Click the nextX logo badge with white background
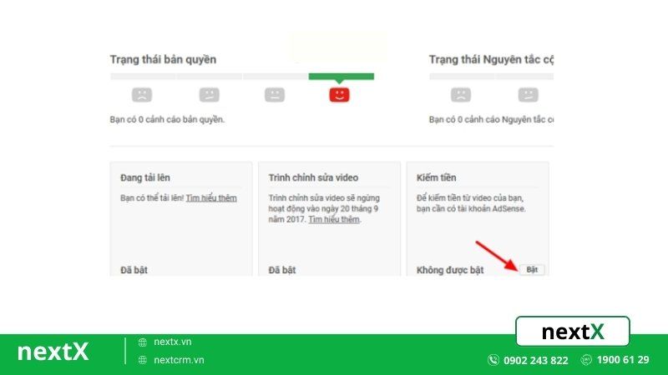 [x=573, y=331]
